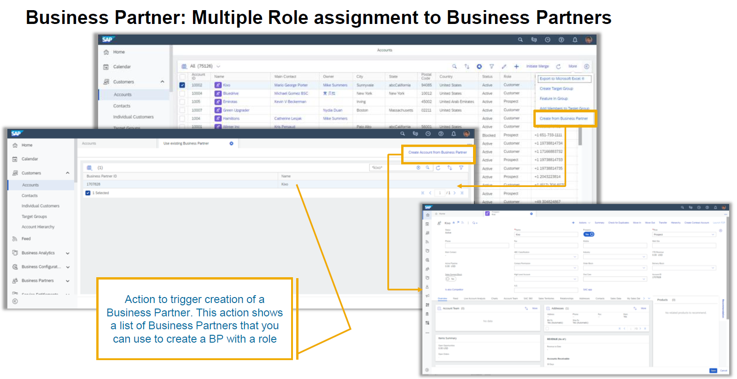
Task: Check the account 10004 Bluedrive row checkbox
Action: [182, 93]
